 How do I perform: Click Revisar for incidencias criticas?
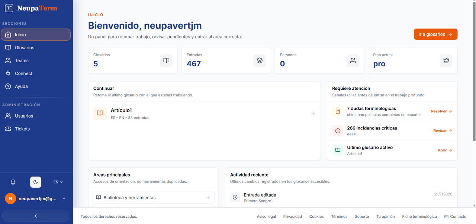(x=443, y=131)
